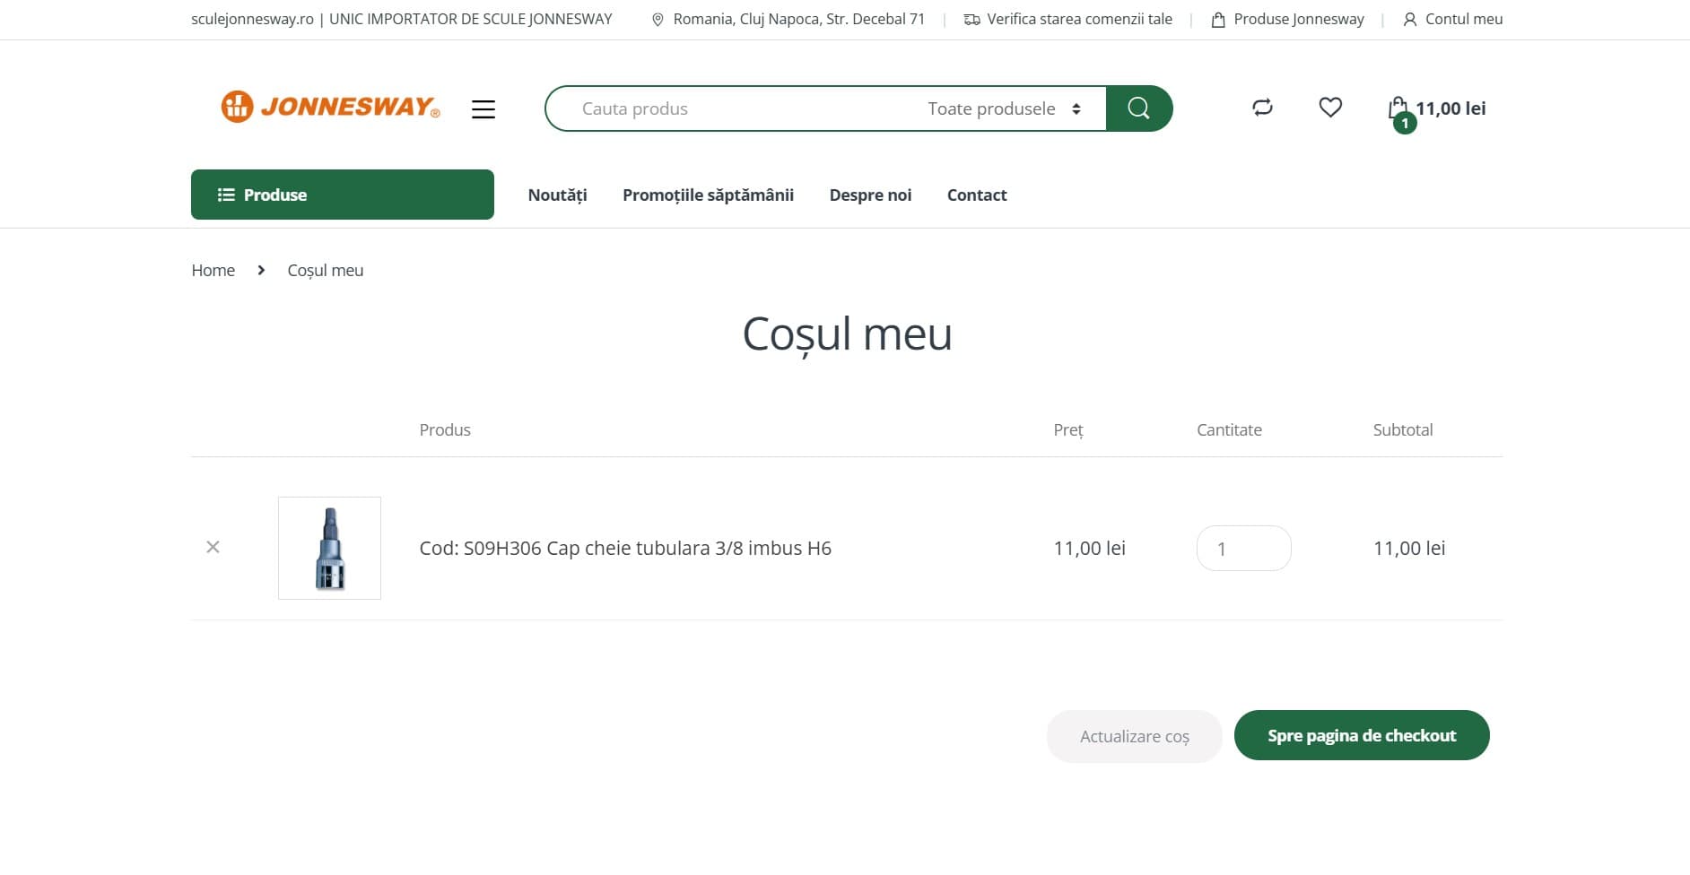The width and height of the screenshot is (1690, 875).
Task: Open the S09H306 product thumbnail
Action: [x=329, y=548]
